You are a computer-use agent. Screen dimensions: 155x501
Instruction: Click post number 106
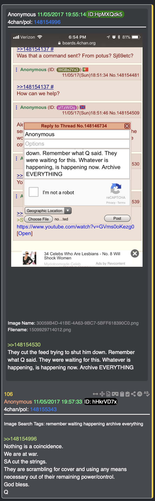[x=8, y=394]
